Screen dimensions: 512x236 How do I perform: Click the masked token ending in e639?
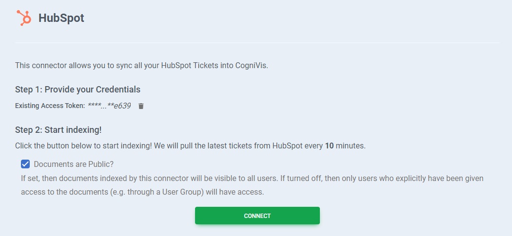109,106
